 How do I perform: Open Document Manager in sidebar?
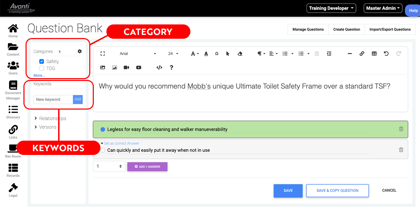click(13, 90)
